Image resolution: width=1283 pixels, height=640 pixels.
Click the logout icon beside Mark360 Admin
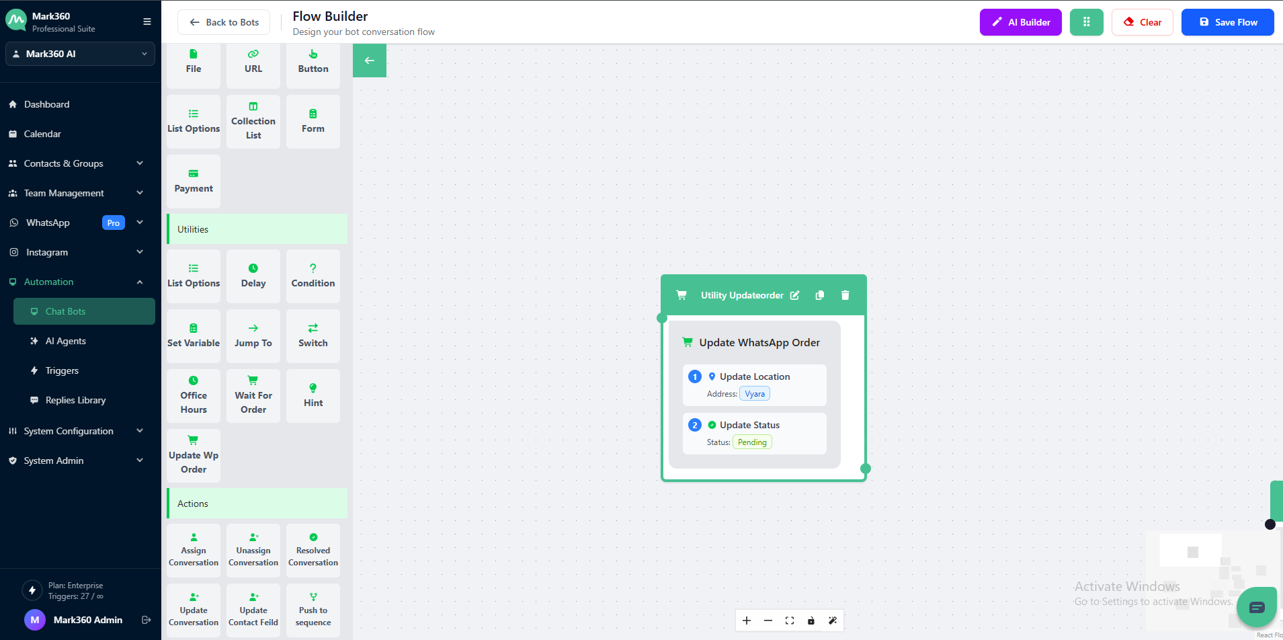tap(147, 620)
